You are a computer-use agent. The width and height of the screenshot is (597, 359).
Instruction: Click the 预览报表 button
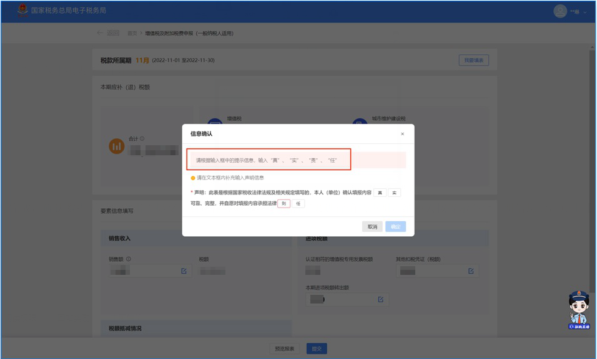pyautogui.click(x=285, y=348)
